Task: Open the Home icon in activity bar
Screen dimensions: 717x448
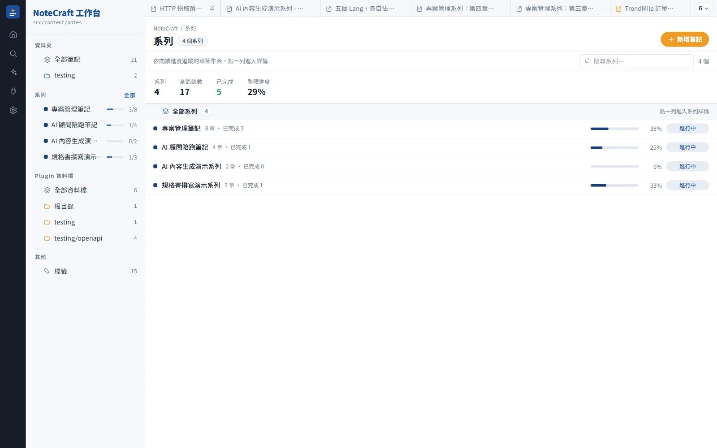Action: coord(13,34)
